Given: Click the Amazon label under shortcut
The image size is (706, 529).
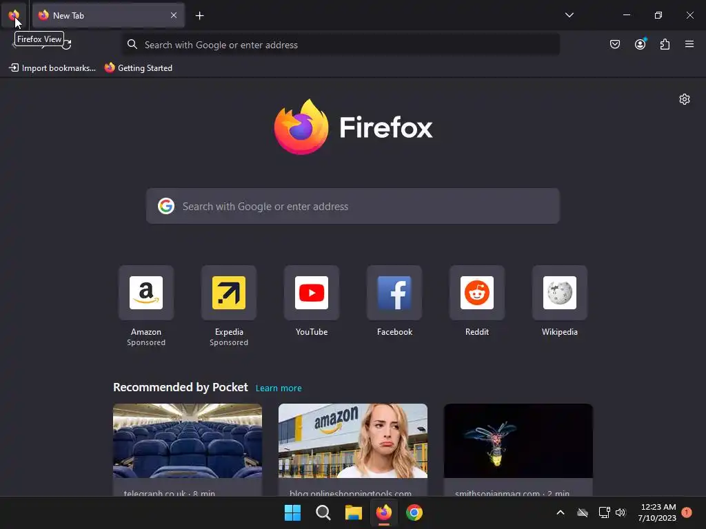Looking at the screenshot, I should (146, 332).
